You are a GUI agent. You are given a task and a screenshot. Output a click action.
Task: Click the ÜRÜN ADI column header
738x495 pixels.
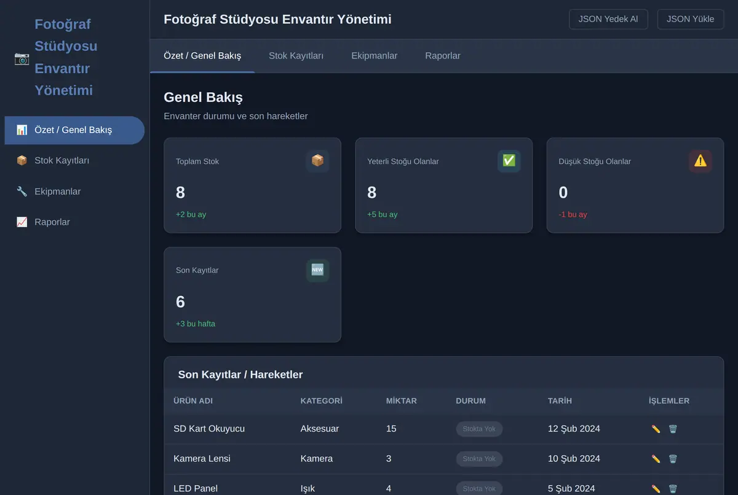coord(193,401)
